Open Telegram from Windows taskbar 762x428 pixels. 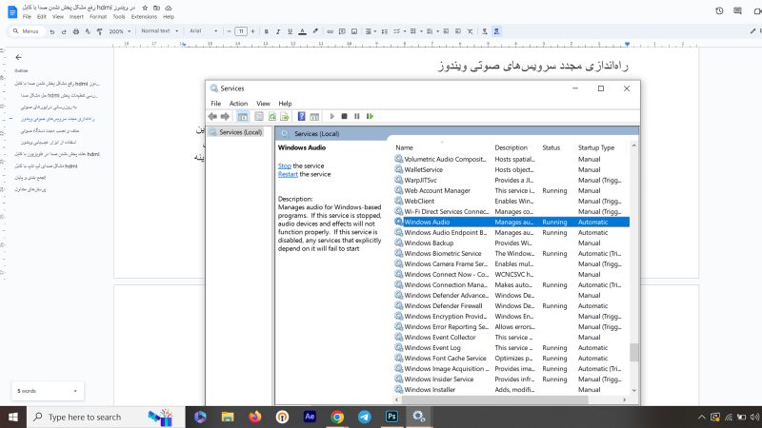[364, 417]
